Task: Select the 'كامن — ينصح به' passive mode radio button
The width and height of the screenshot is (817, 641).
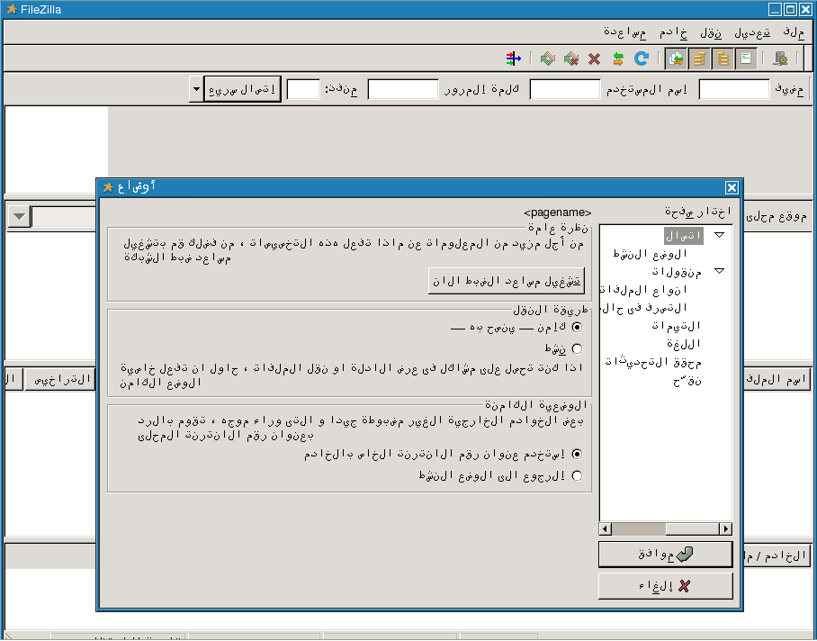Action: point(577,328)
